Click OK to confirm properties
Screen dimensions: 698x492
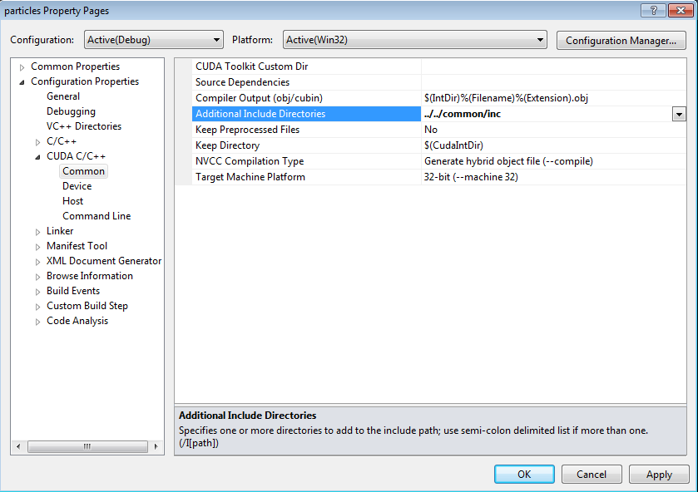tap(524, 475)
